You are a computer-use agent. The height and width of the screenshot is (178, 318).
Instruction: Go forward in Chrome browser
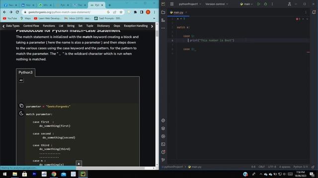11,12
